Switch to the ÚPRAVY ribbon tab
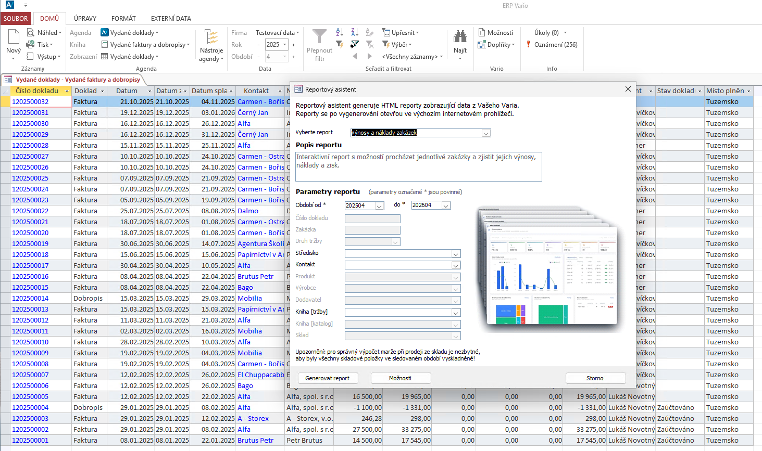 point(85,18)
